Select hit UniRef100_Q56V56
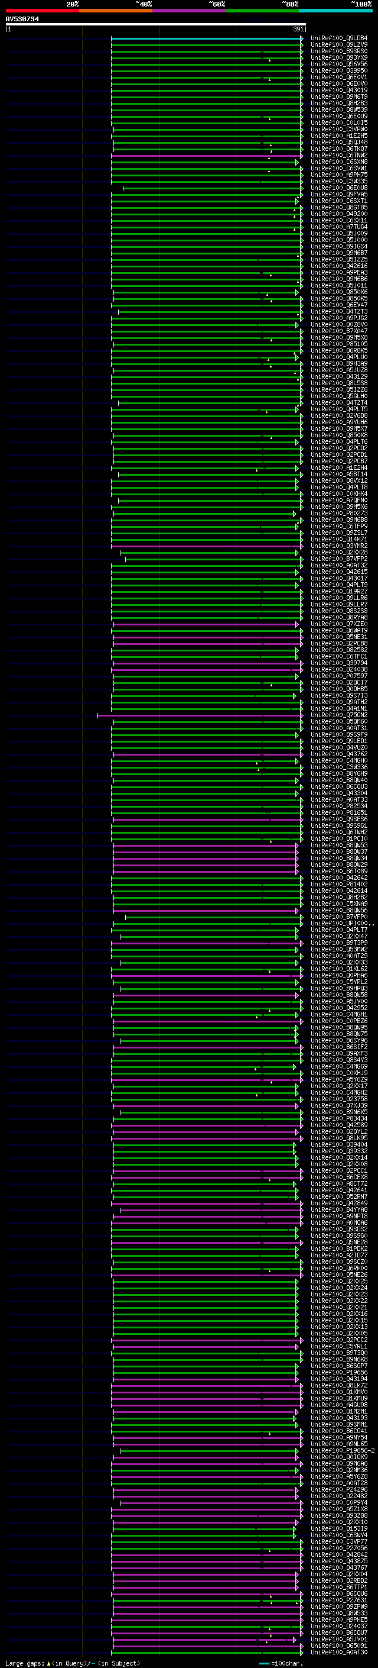This screenshot has height=1668, width=378. point(339,64)
